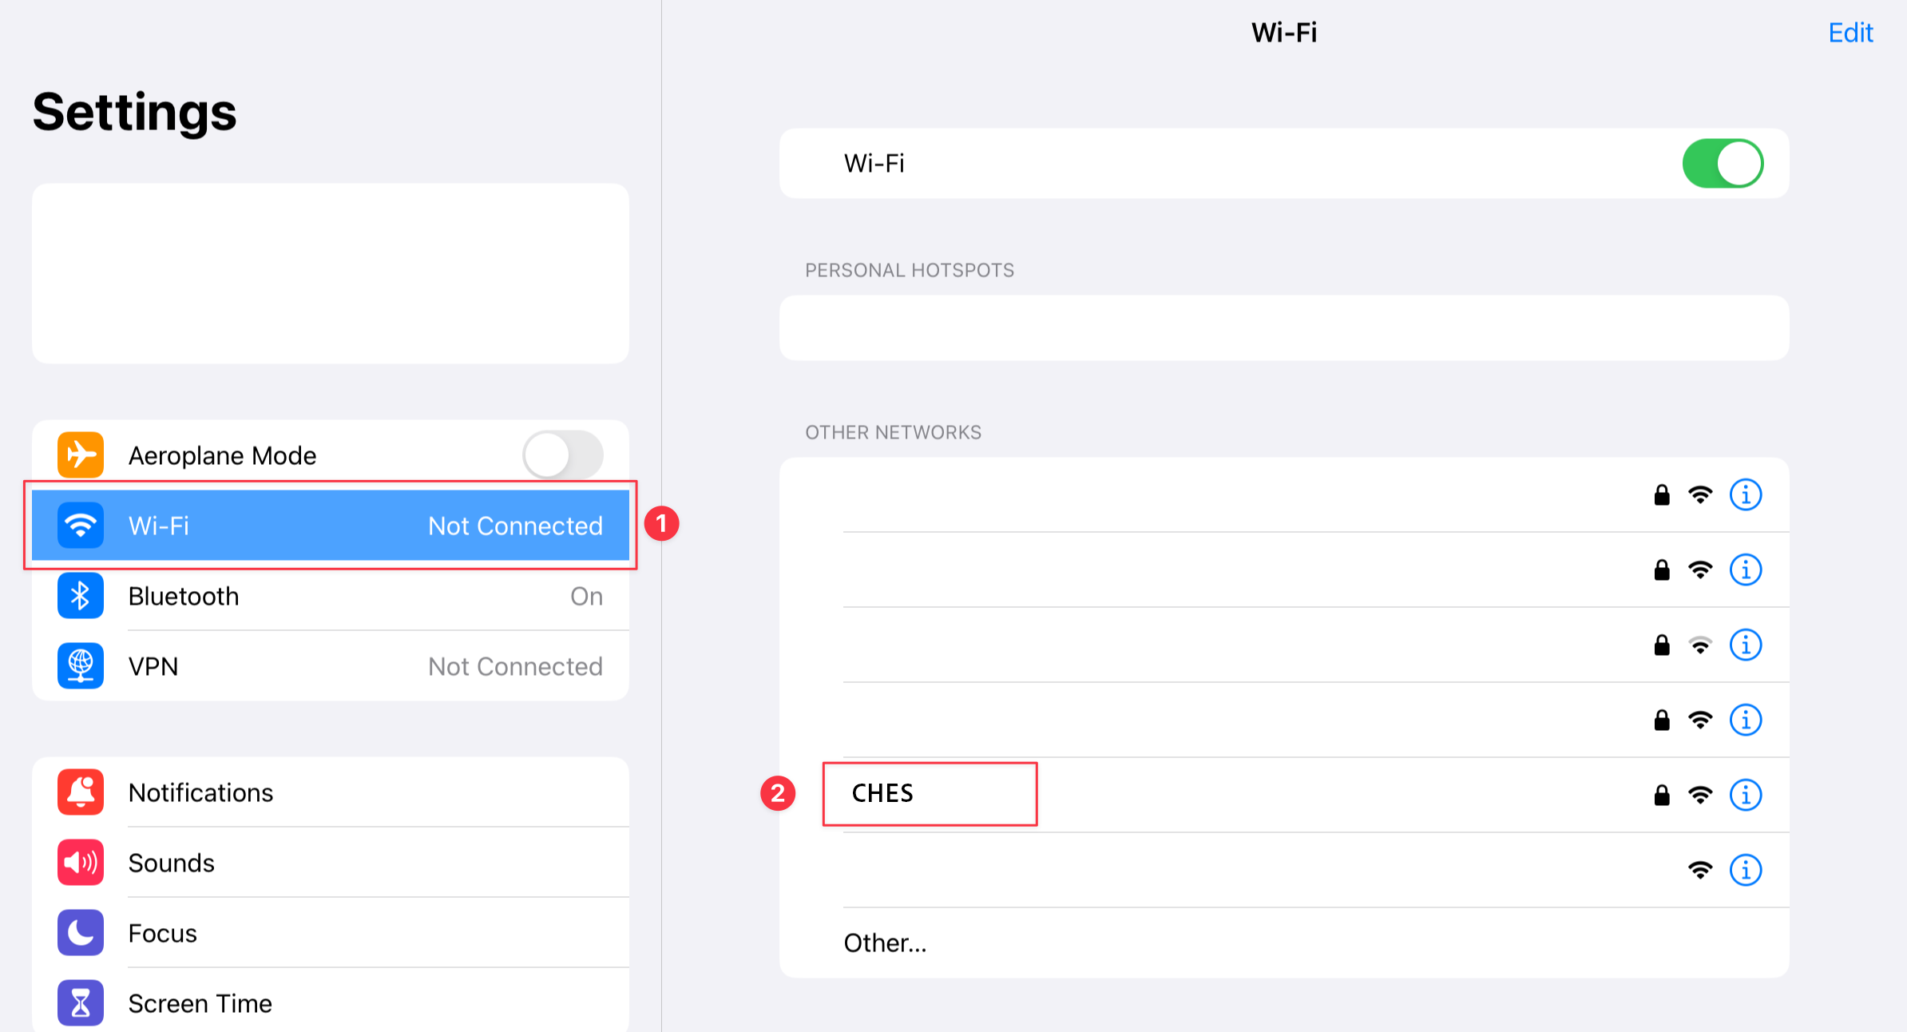Tap Other... to add a network
The height and width of the screenshot is (1032, 1907).
(885, 943)
